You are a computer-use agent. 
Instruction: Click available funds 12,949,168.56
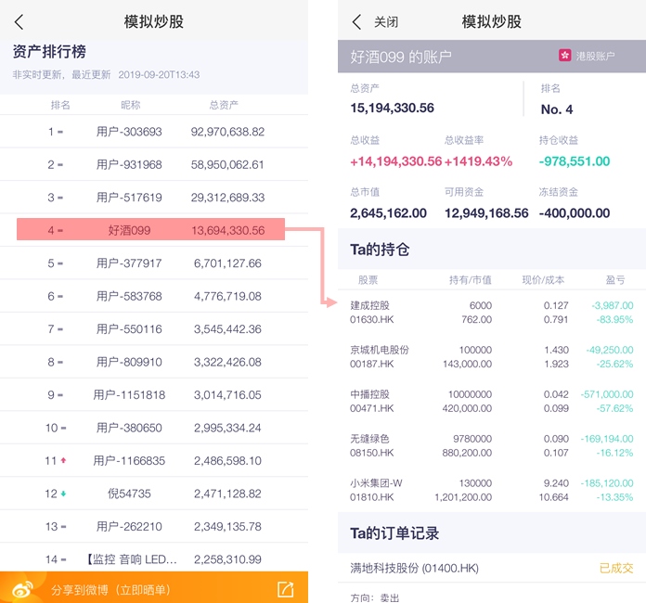pyautogui.click(x=486, y=213)
